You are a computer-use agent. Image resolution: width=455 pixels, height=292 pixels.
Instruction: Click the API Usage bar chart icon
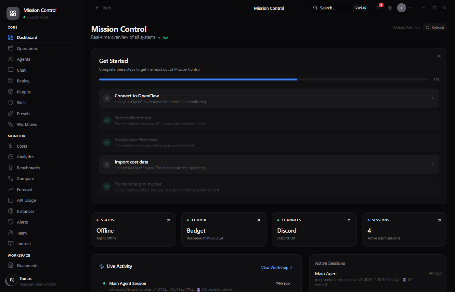pyautogui.click(x=11, y=200)
